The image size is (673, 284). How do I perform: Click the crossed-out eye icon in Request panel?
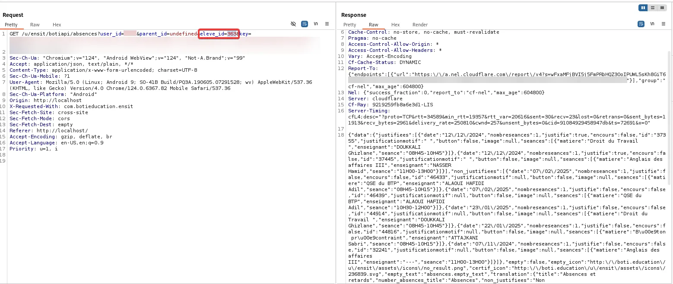click(x=293, y=24)
